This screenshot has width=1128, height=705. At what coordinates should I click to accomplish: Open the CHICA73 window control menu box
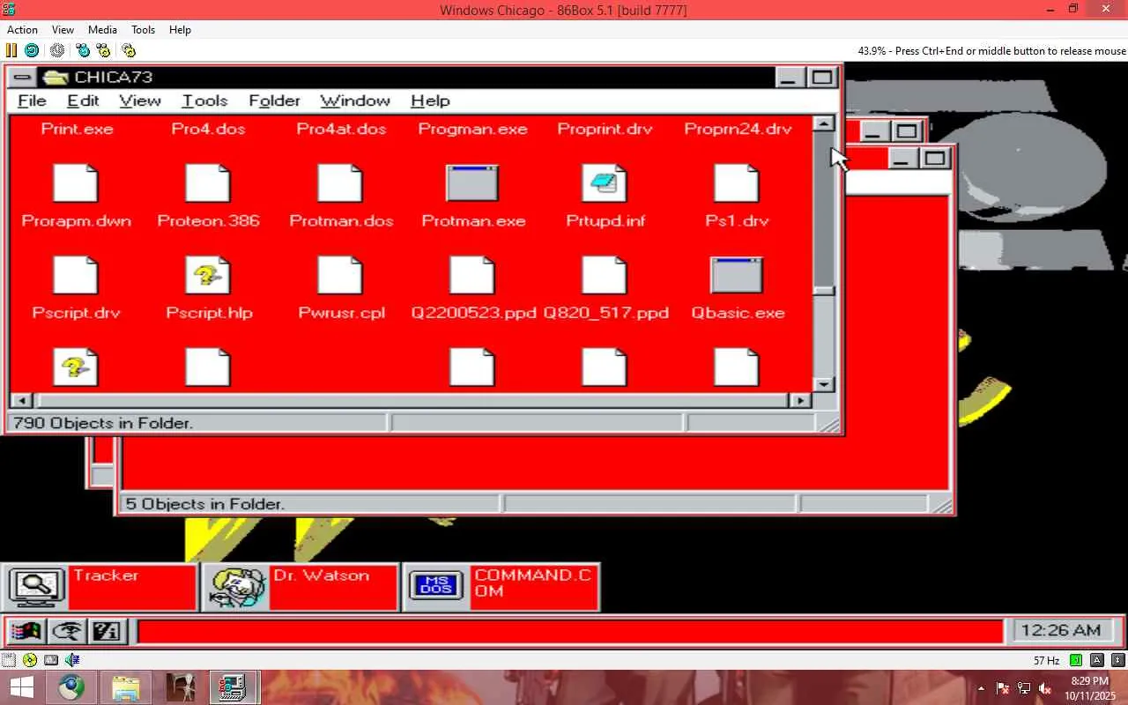(22, 78)
